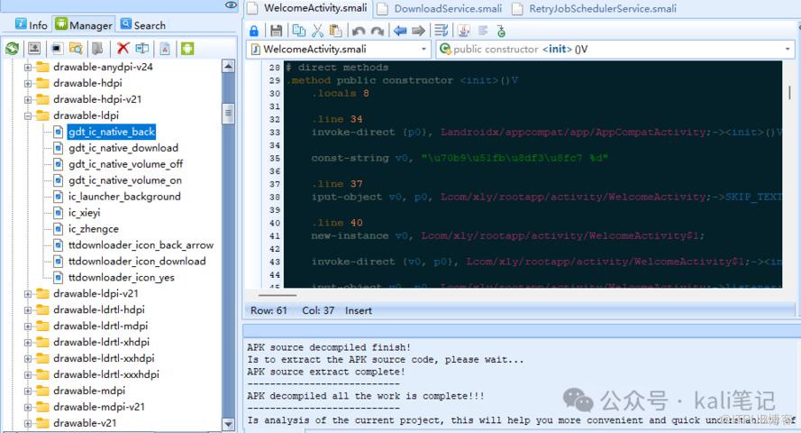Expand the drawable-mdpi folder

pos(28,391)
